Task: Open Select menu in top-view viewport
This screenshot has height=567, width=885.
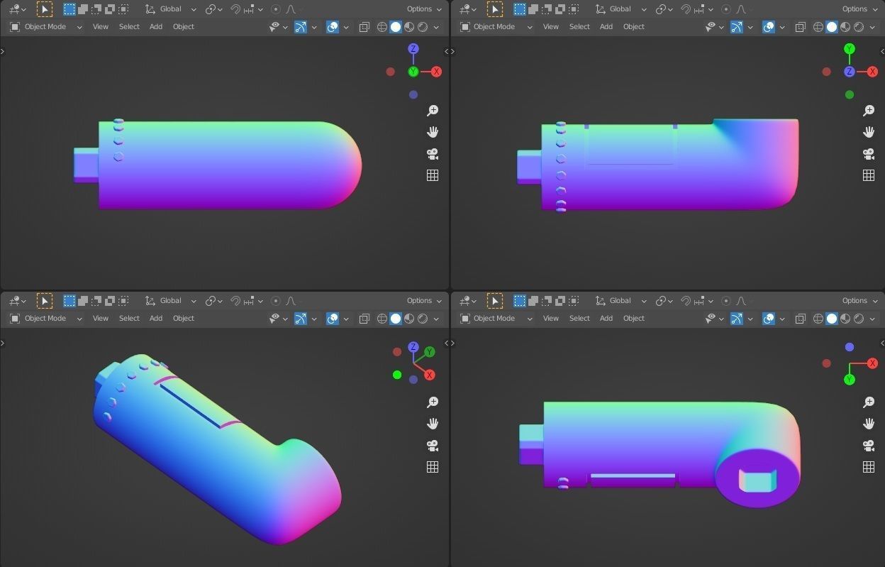Action: pos(579,27)
